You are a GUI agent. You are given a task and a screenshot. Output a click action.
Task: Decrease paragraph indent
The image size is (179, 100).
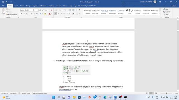click(x=70, y=10)
